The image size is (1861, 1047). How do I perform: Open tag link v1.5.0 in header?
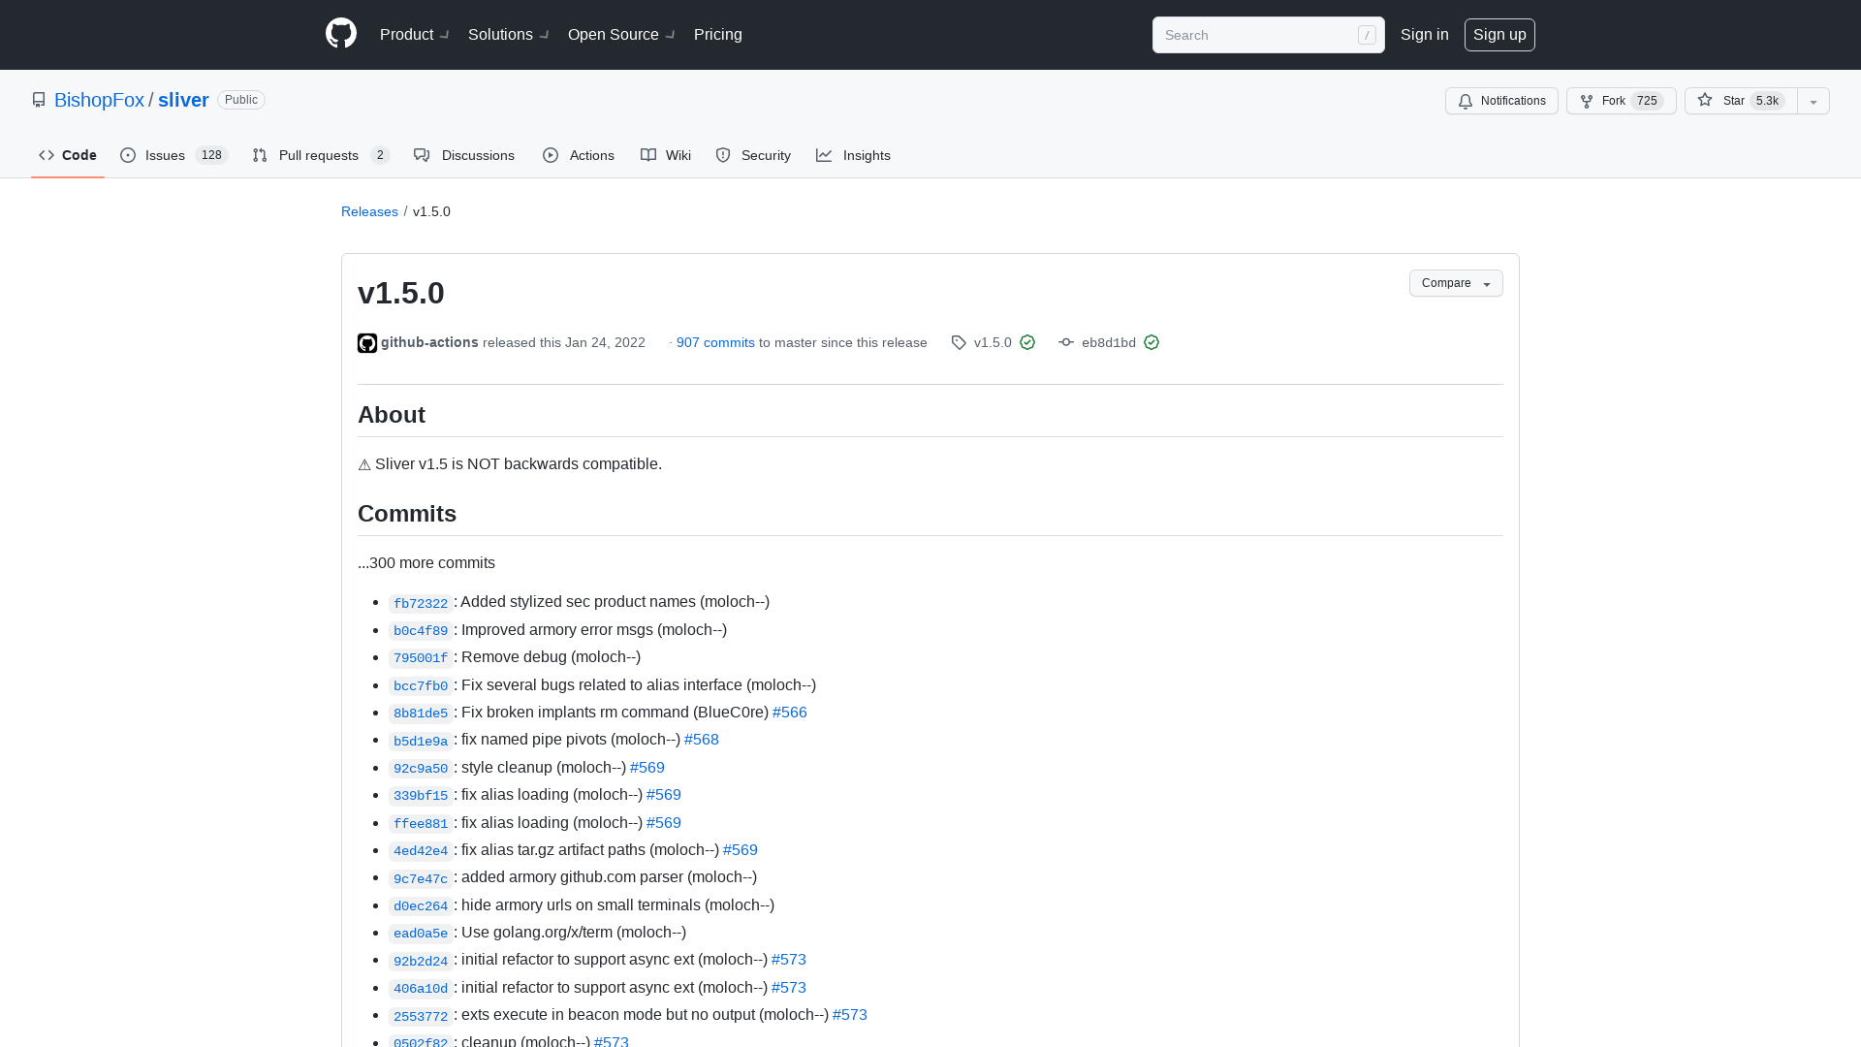(993, 342)
